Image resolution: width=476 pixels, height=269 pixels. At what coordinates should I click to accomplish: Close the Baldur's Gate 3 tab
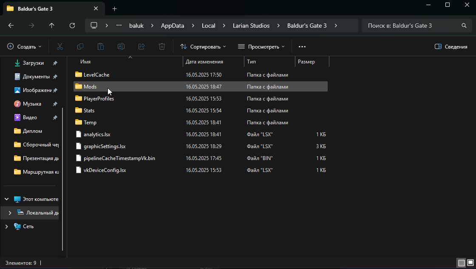pos(96,9)
